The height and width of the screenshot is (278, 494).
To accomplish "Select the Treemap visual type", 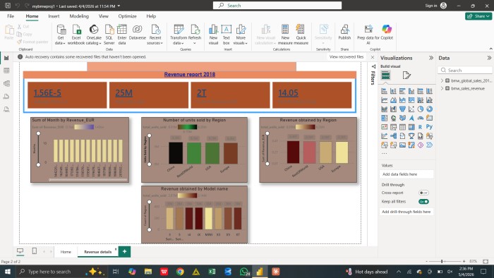I will coord(385,118).
